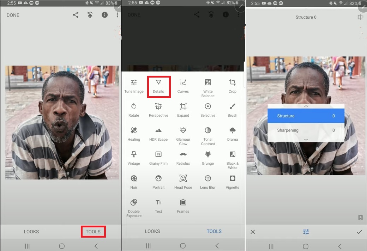Select the Details tool

158,86
